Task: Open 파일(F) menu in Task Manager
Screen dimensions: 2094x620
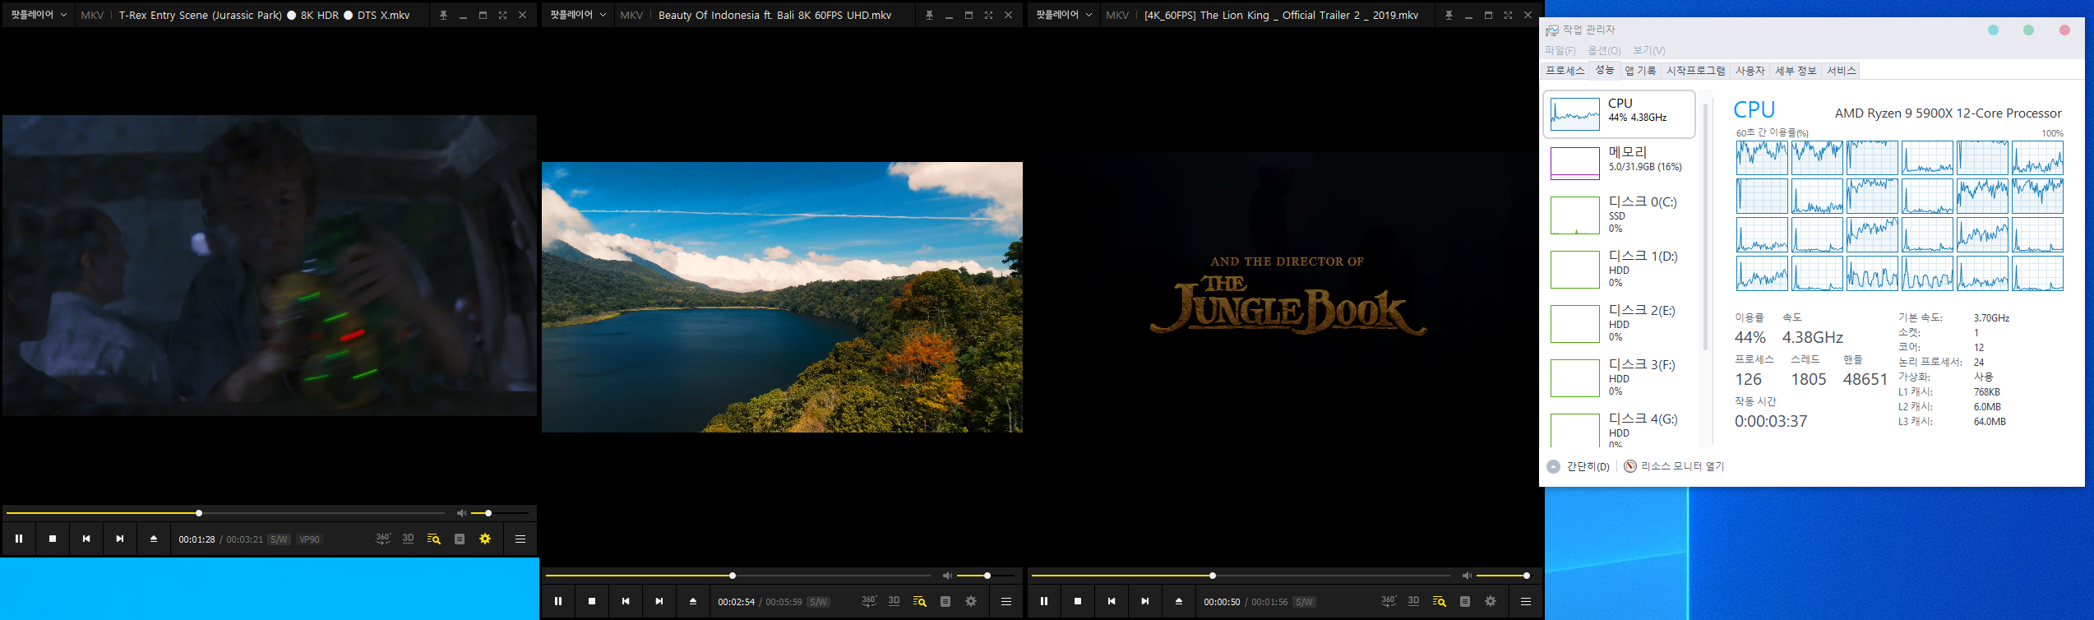Action: 1560,51
